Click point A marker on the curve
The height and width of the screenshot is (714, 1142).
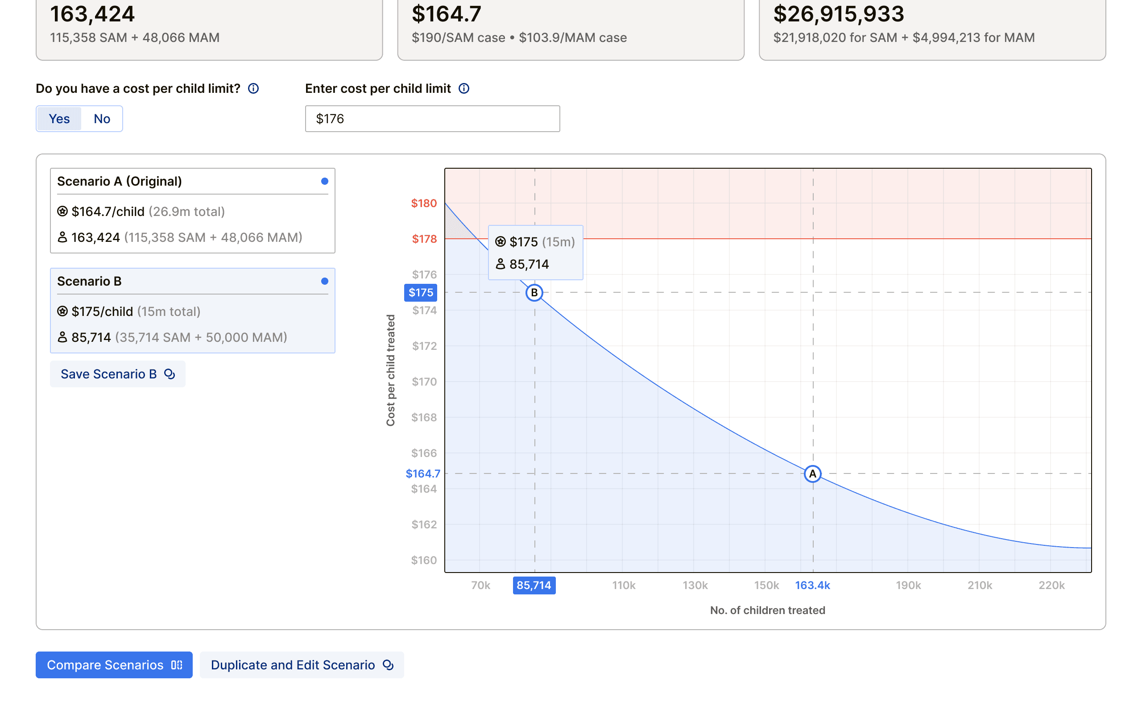click(x=813, y=473)
